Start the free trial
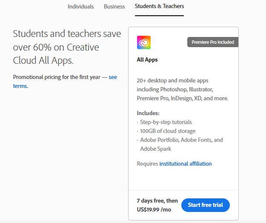Viewport: 266px width, 223px height. pos(206,205)
